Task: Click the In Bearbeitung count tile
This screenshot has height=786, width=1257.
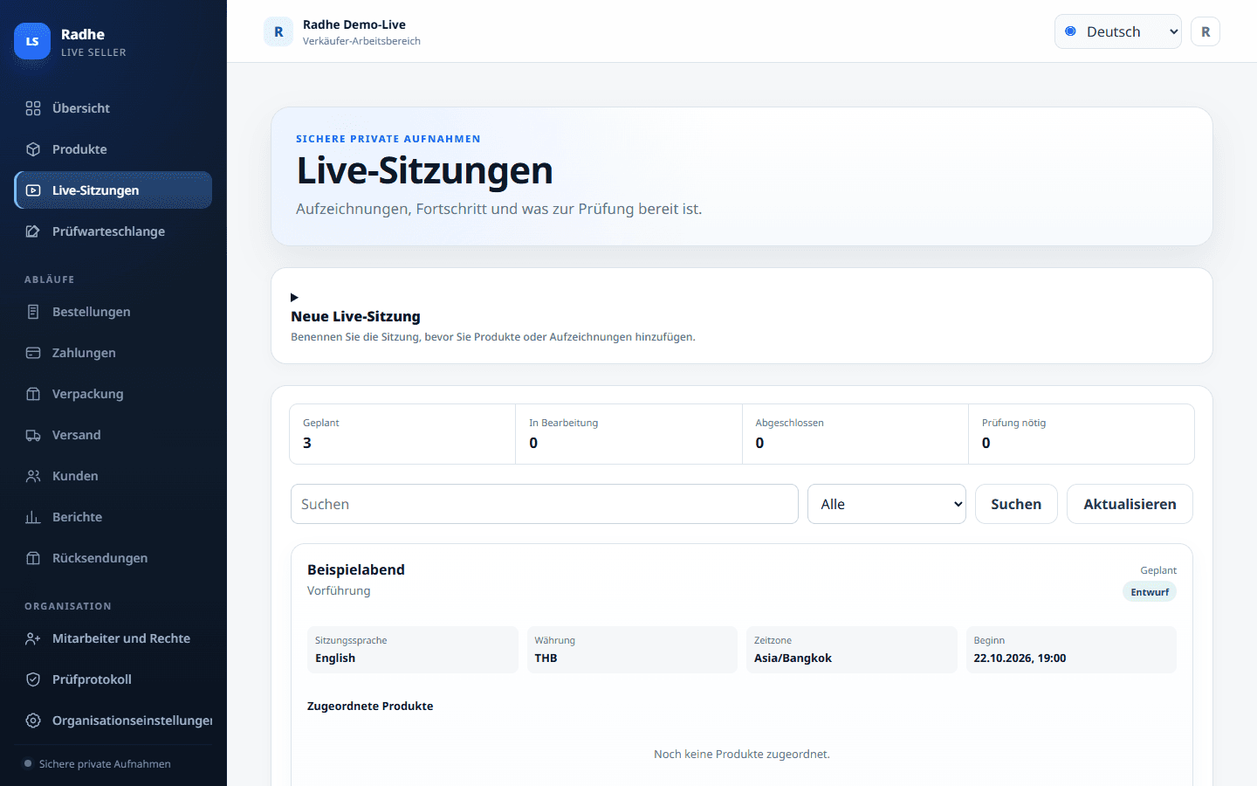Action: (x=628, y=434)
